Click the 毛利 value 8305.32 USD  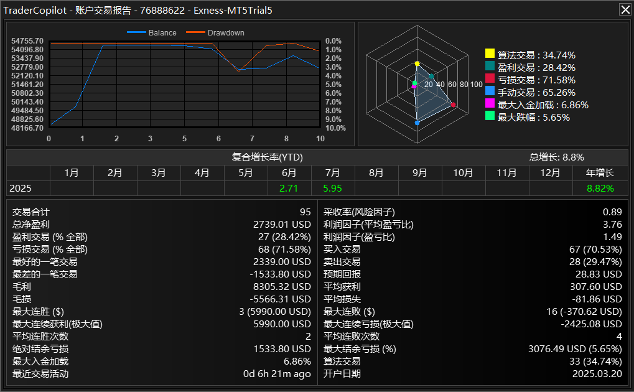point(282,287)
